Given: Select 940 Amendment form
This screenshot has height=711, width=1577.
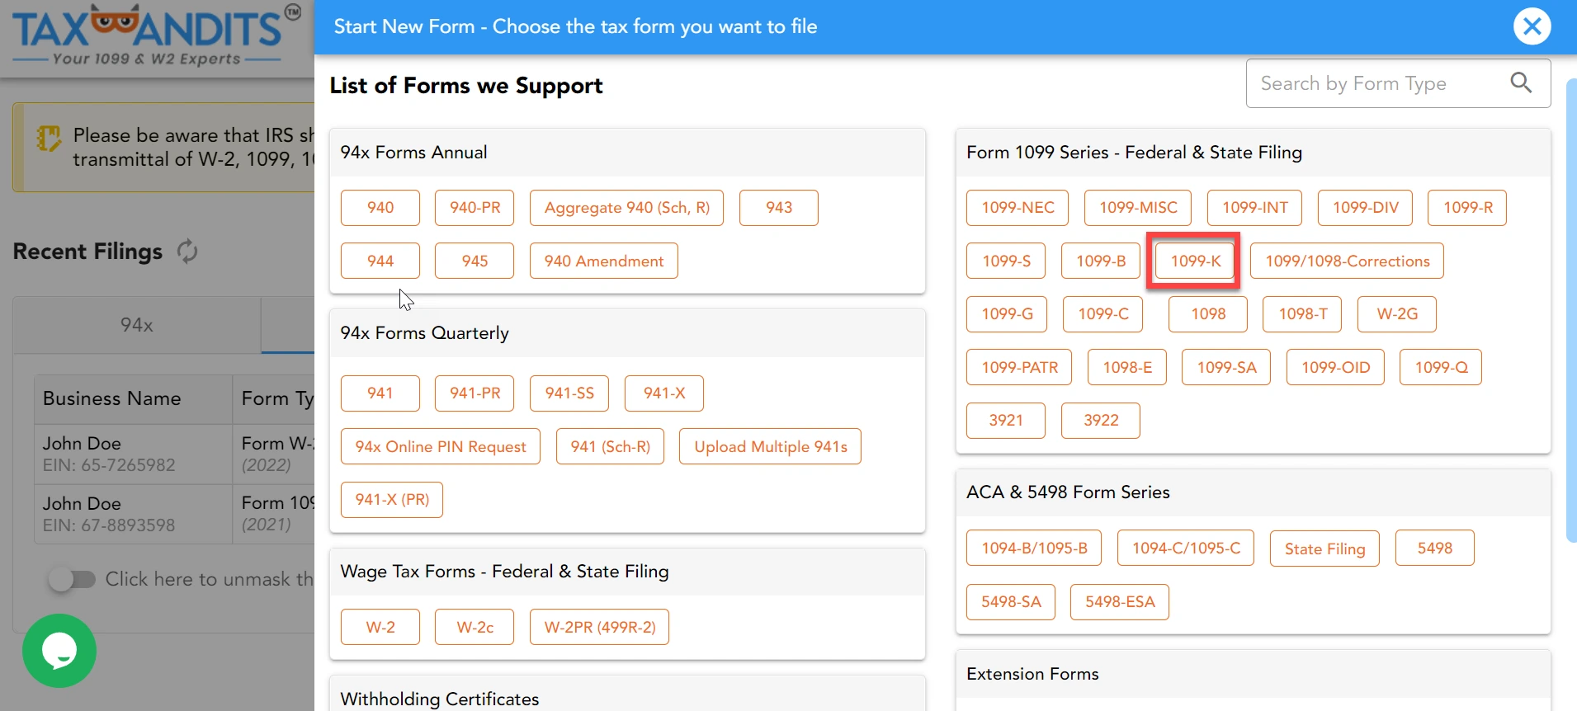Looking at the screenshot, I should click(604, 261).
